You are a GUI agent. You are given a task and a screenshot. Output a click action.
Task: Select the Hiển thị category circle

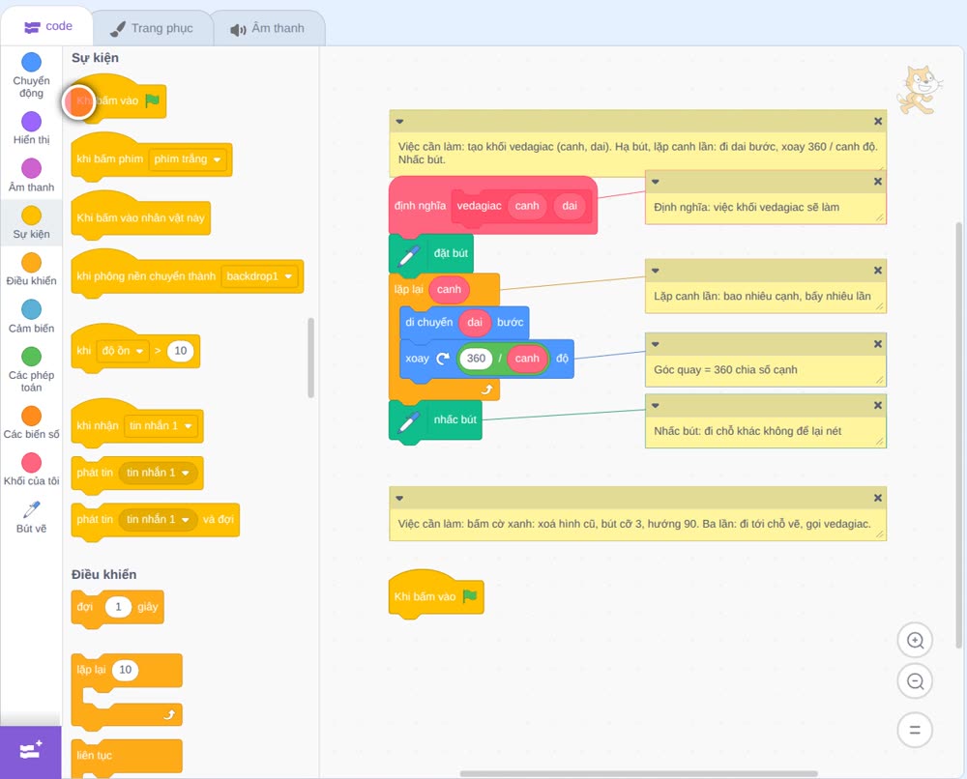click(x=32, y=122)
